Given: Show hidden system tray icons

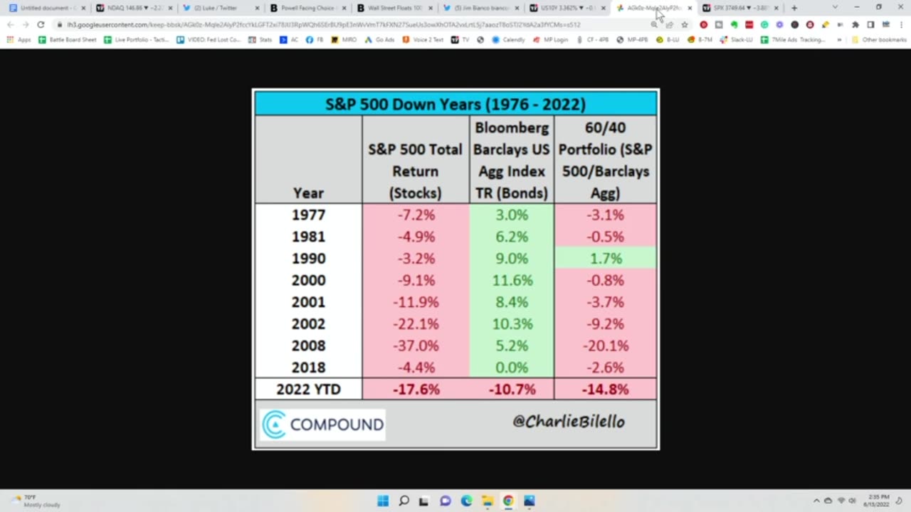Looking at the screenshot, I should point(816,501).
